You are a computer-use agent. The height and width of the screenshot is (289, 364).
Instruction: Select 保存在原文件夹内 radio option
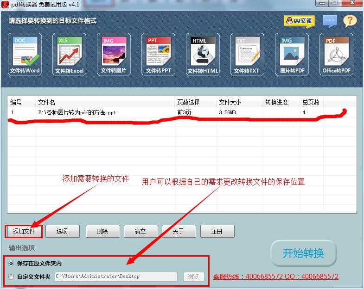[11, 264]
